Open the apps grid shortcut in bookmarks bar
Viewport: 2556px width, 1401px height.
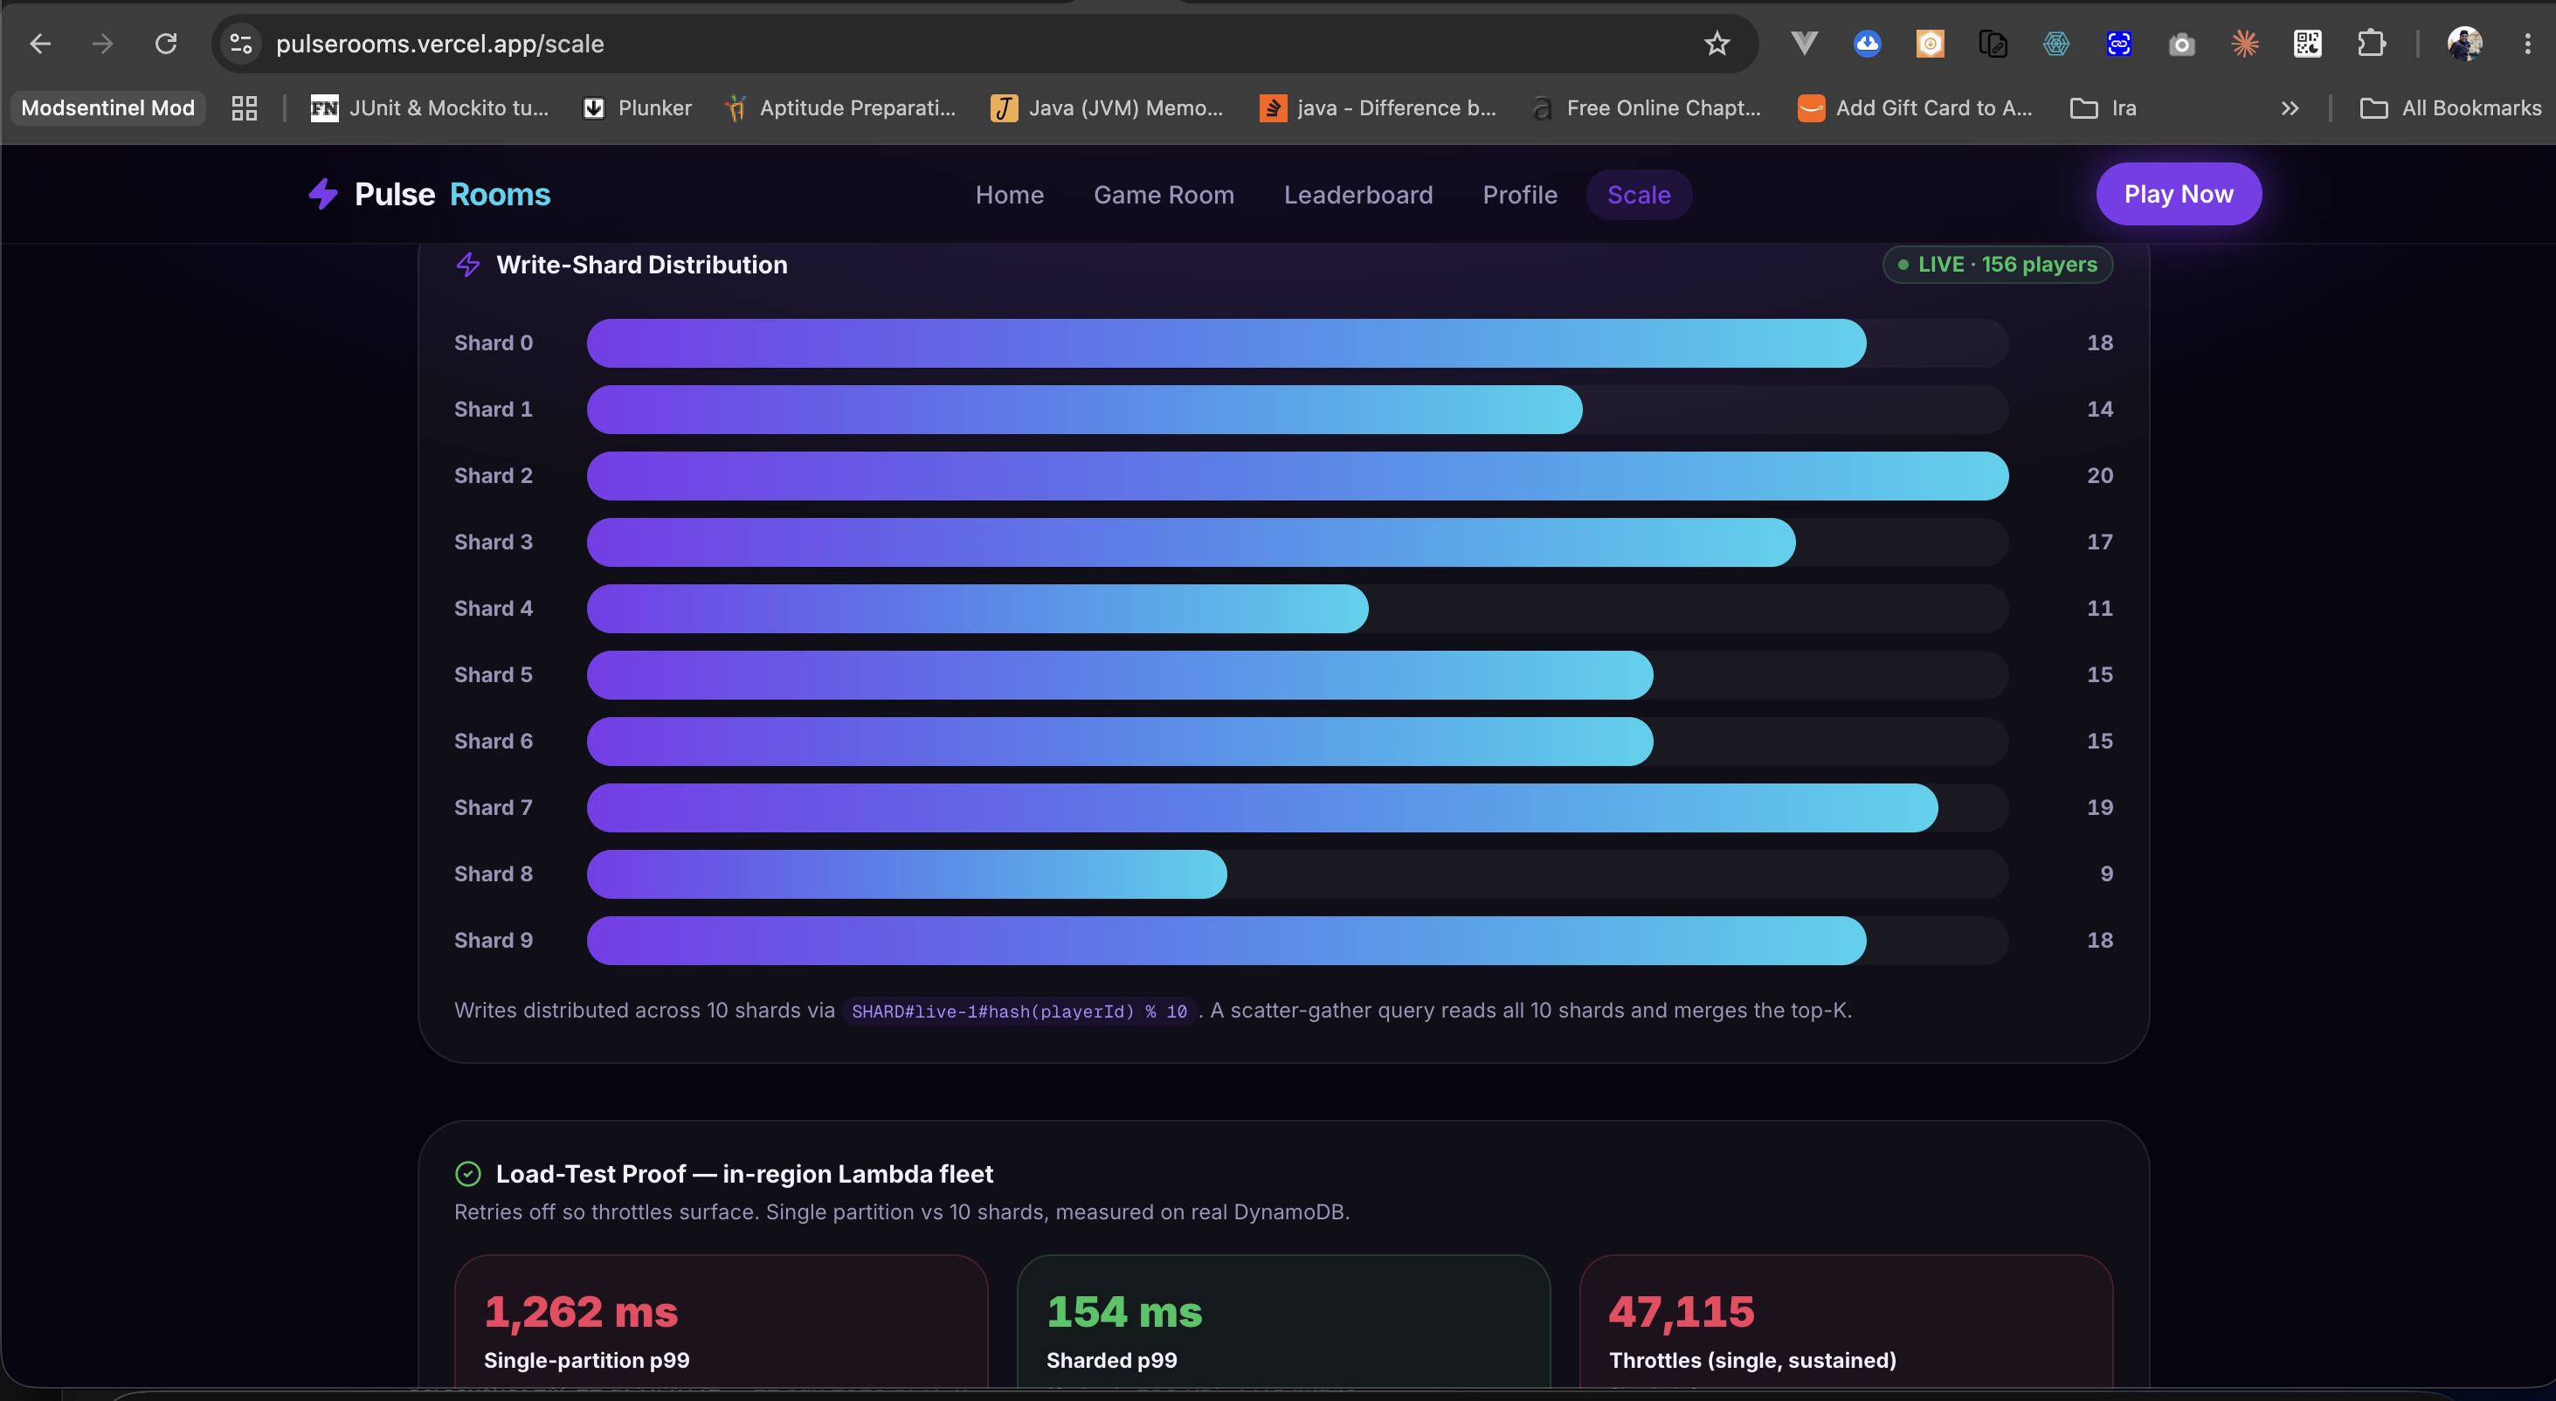[244, 108]
